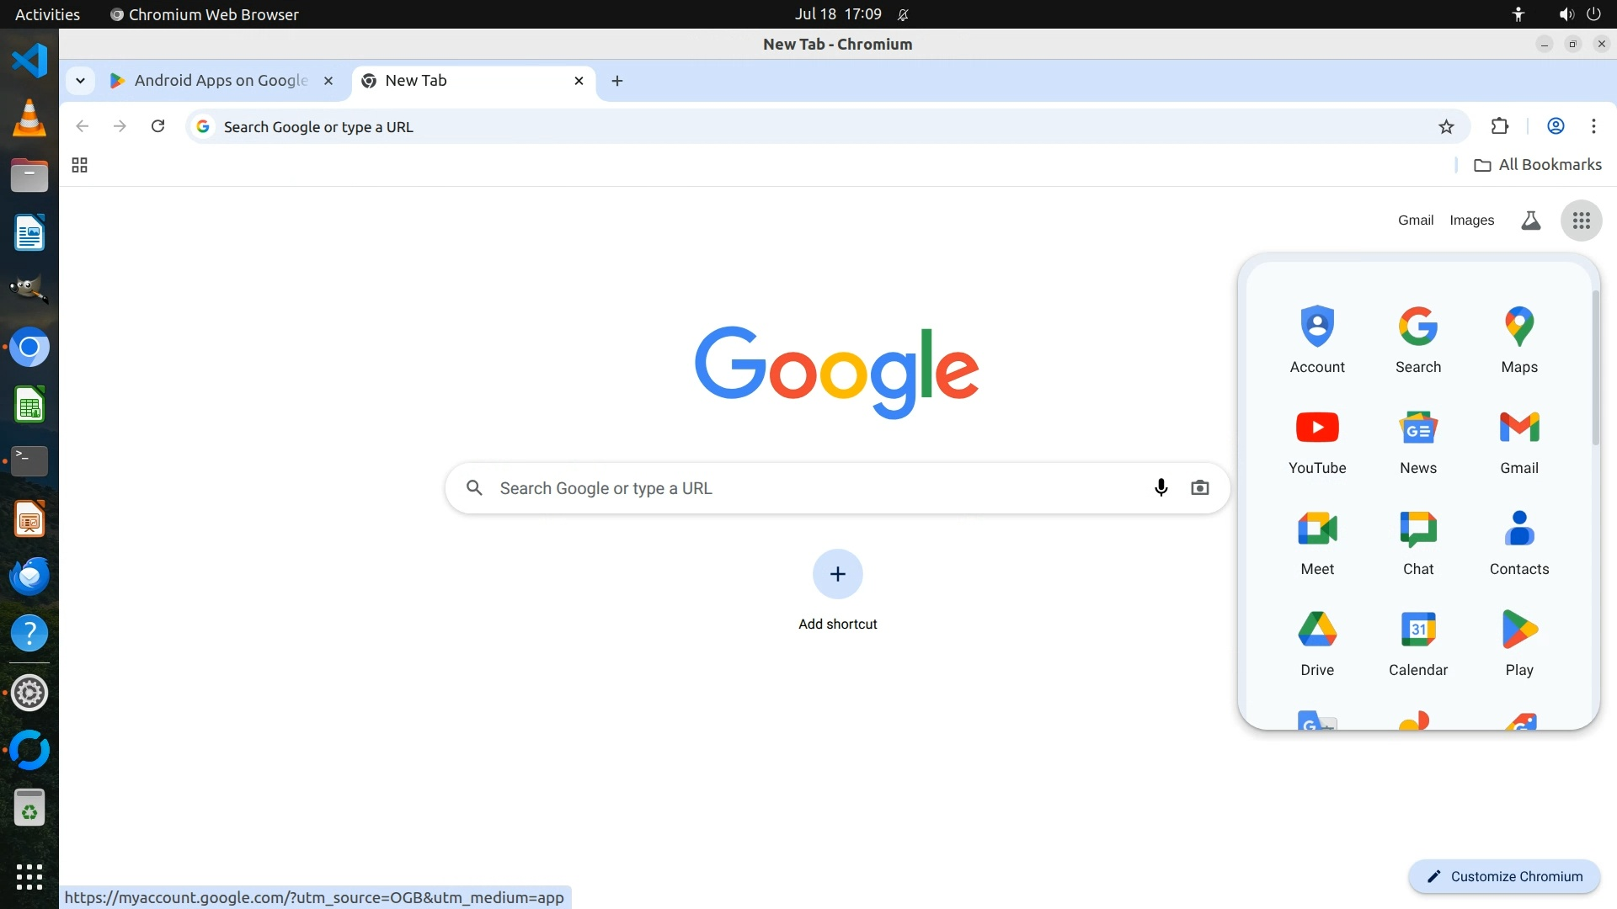Image resolution: width=1617 pixels, height=909 pixels.
Task: Click the Google News app icon
Action: pyautogui.click(x=1417, y=439)
